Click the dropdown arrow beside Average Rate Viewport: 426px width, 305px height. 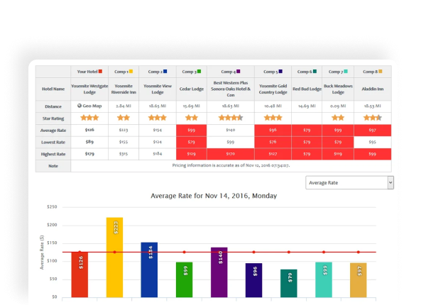390,182
